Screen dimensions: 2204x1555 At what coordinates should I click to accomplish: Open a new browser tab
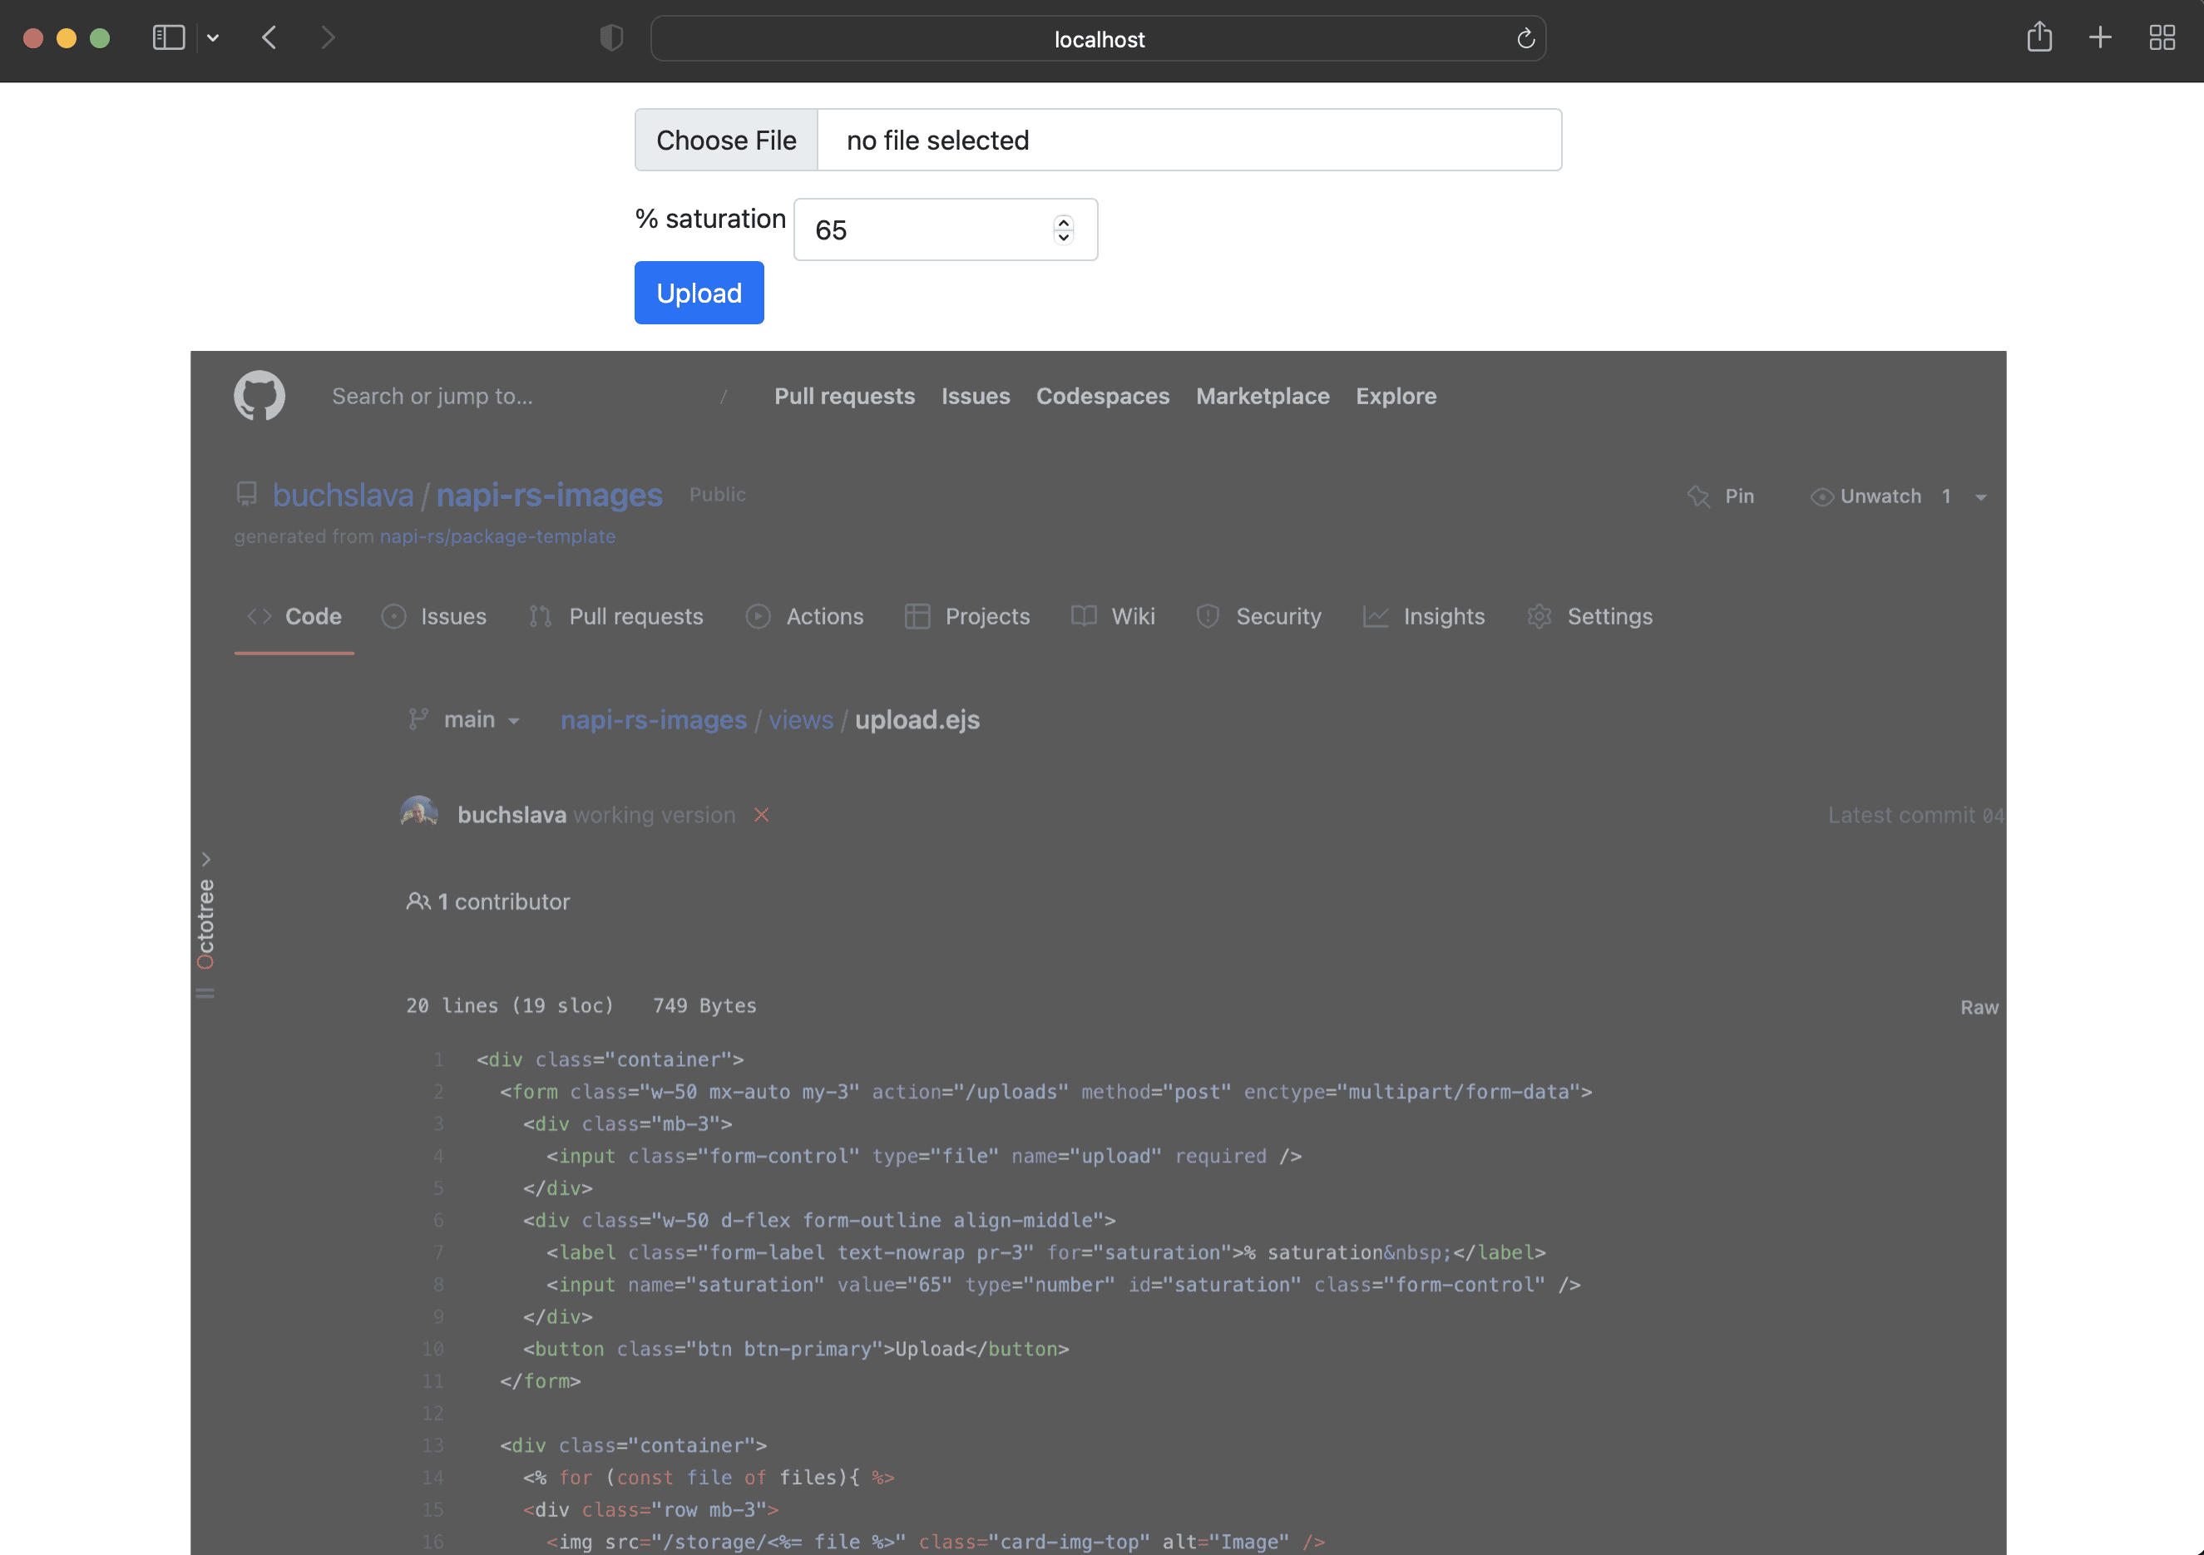[x=2099, y=38]
